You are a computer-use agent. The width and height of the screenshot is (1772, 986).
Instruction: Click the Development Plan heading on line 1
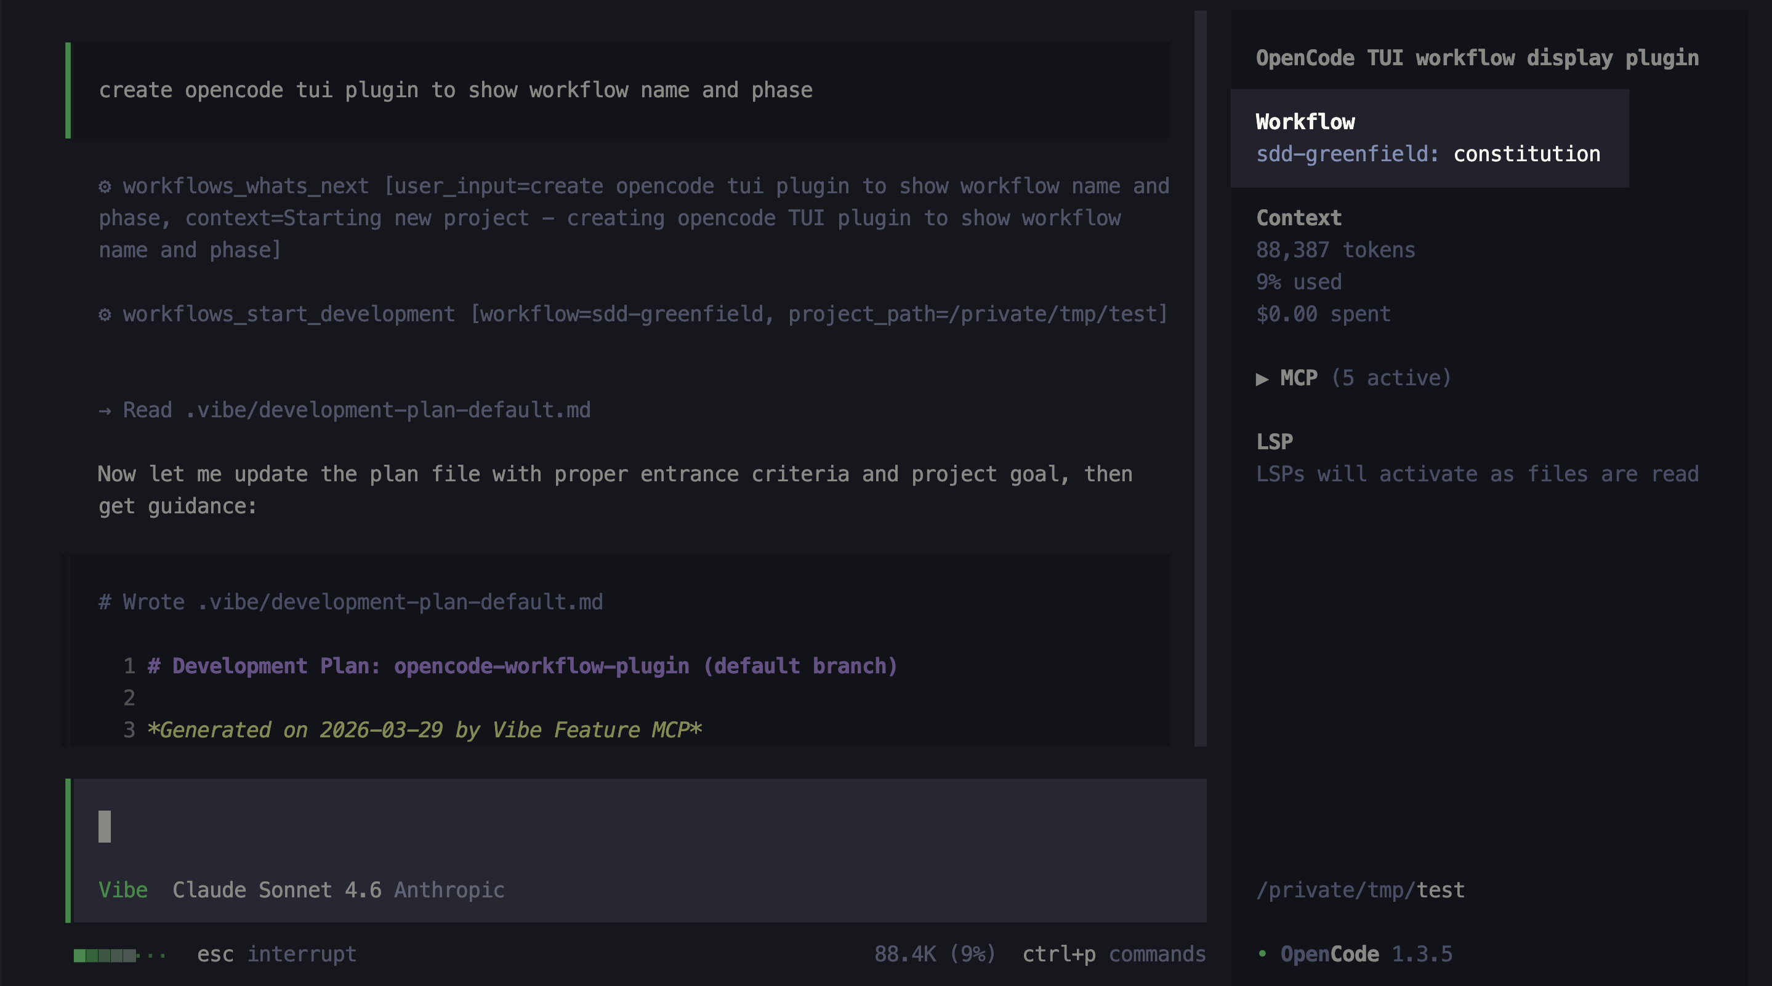(x=522, y=667)
